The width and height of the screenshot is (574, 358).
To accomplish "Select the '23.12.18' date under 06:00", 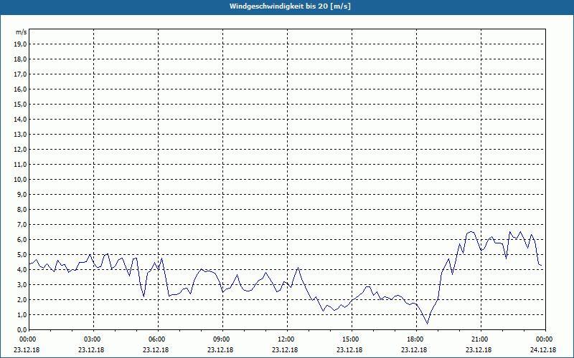I will point(156,349).
